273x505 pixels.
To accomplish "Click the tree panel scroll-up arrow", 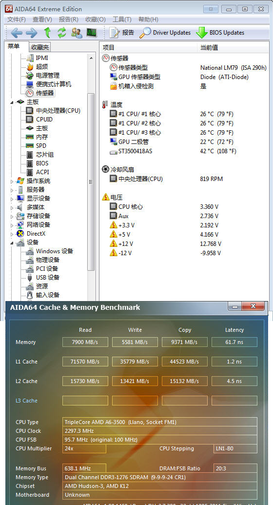I will tap(91, 58).
